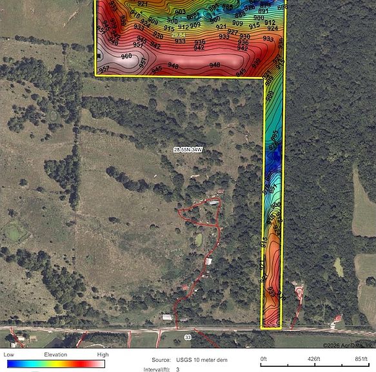Image resolution: width=376 pixels, height=372 pixels.
Task: Click the elevation color gradient legend bar
Action: pyautogui.click(x=56, y=364)
